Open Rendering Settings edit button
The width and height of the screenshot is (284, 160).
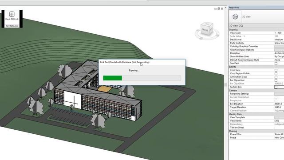tap(279, 94)
